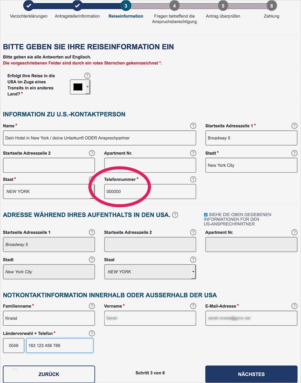Viewport: 301px width, 383px height.
Task: Click help icon for E-Mail-Adresse
Action: pos(294,306)
